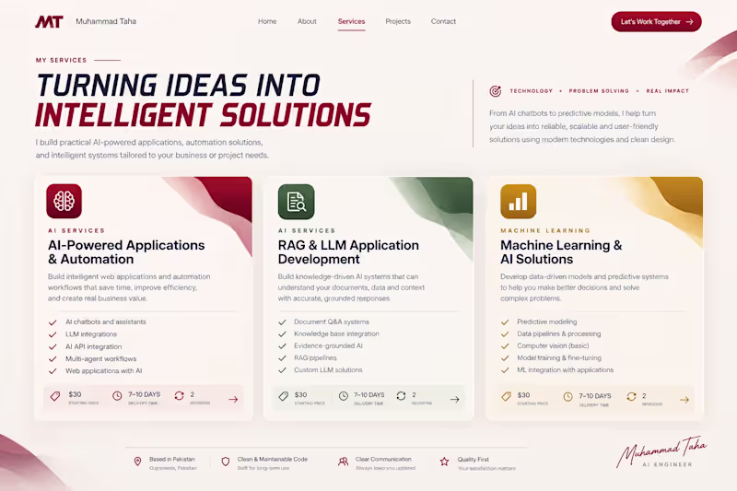Click Web applications with AI item
This screenshot has height=491, width=737.
[x=103, y=370]
